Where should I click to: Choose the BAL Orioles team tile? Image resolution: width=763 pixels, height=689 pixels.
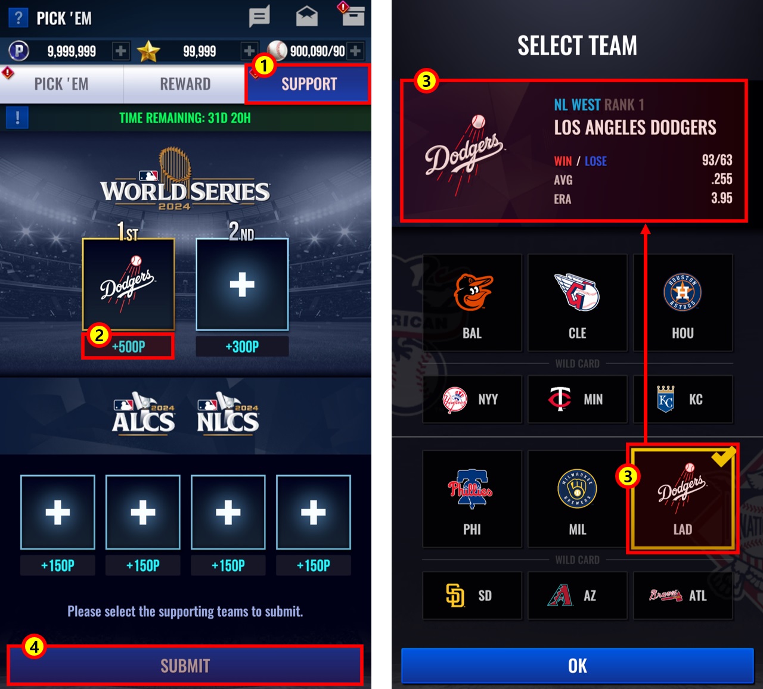coord(472,303)
